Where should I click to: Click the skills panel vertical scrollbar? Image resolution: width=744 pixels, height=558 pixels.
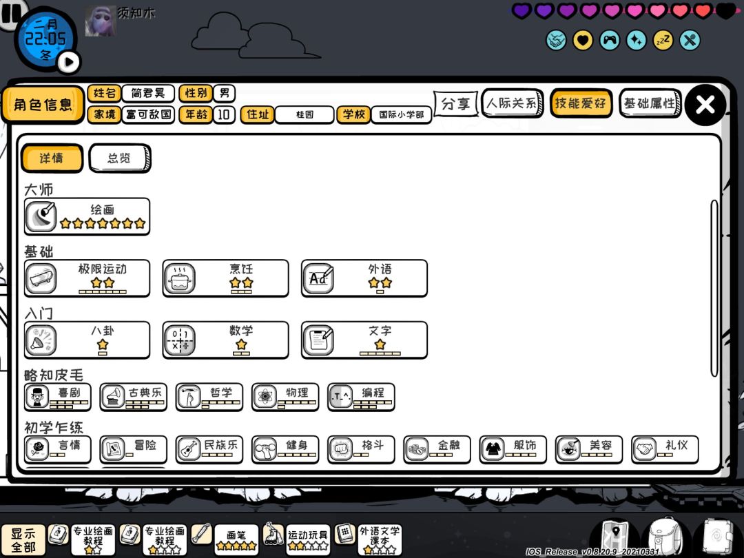(x=714, y=289)
